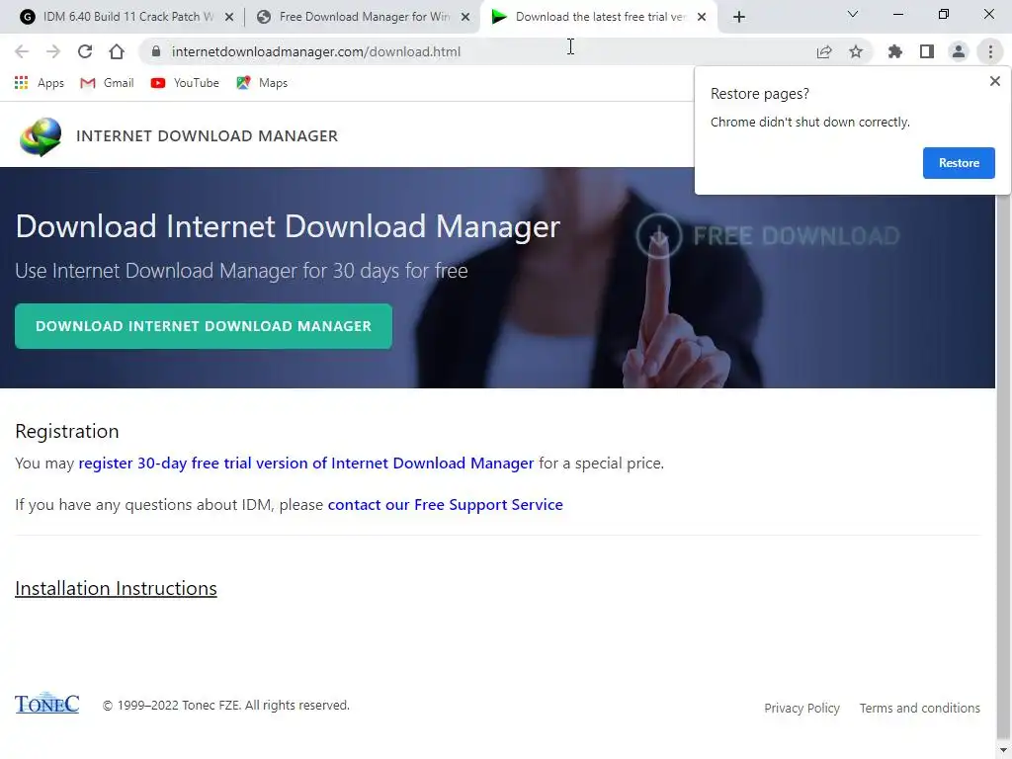This screenshot has width=1012, height=759.
Task: Open the register 30-day free trial link
Action: coord(306,464)
